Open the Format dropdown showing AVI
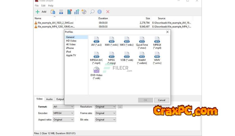This screenshot has width=235, height=136. 63,107
